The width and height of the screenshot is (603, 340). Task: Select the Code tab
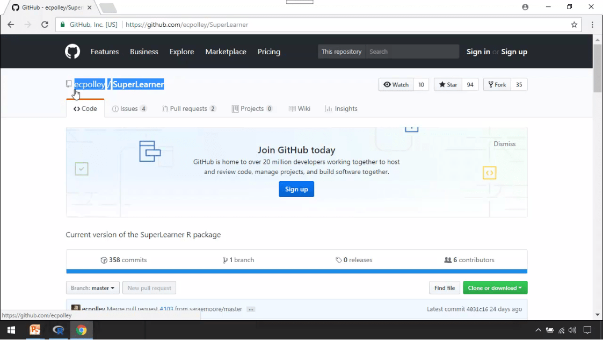click(85, 108)
